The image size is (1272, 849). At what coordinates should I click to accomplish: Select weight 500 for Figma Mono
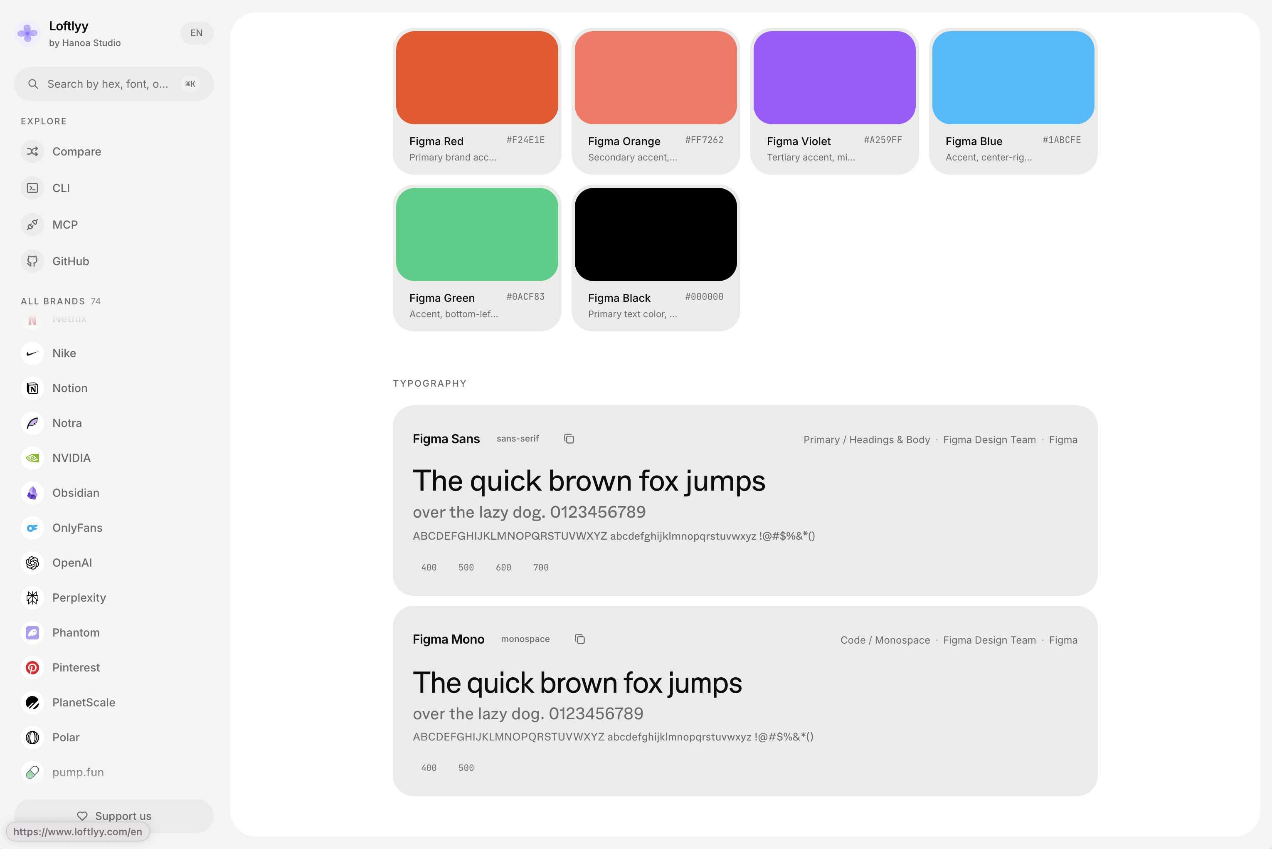[x=466, y=768]
